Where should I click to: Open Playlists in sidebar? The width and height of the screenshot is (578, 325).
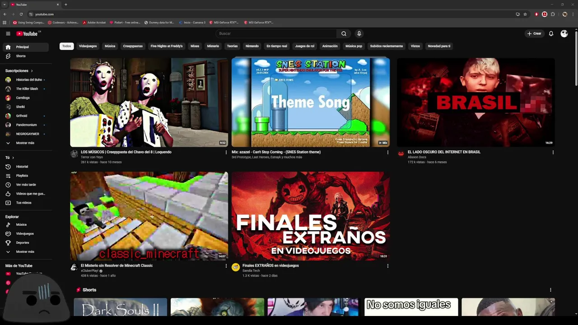(26, 176)
